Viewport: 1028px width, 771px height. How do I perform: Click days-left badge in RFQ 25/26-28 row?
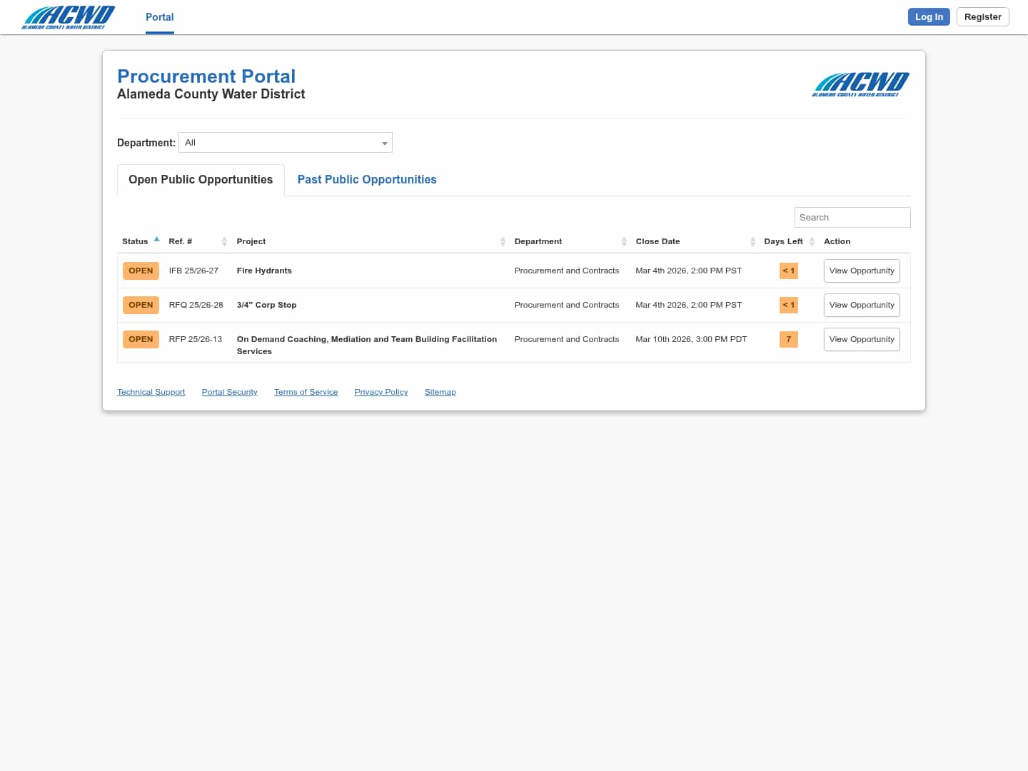[x=789, y=306]
